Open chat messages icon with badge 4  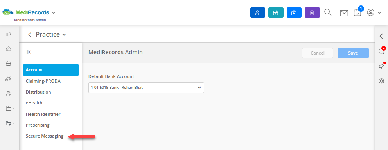click(x=381, y=51)
